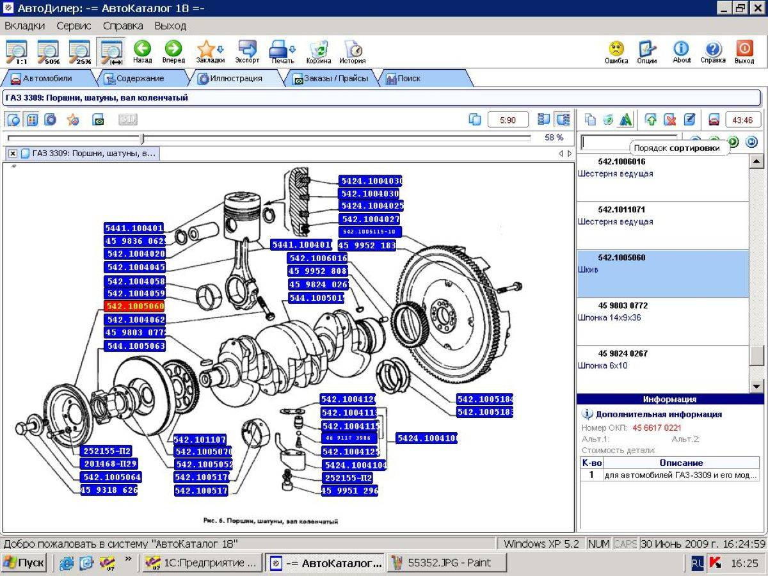
Task: Click the green play search button
Action: pyautogui.click(x=733, y=142)
